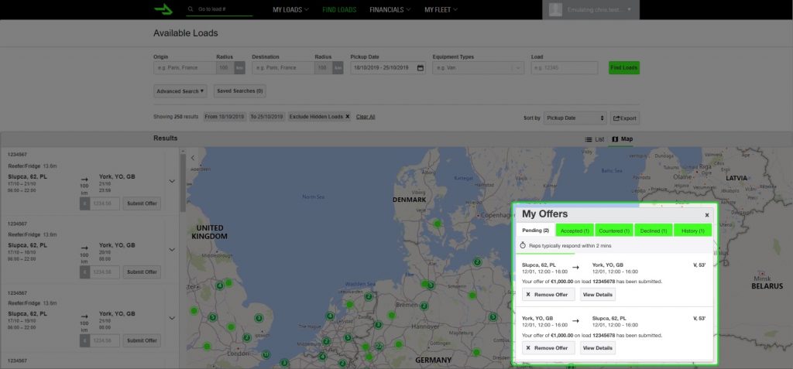Close the My Offers panel

[x=706, y=215]
